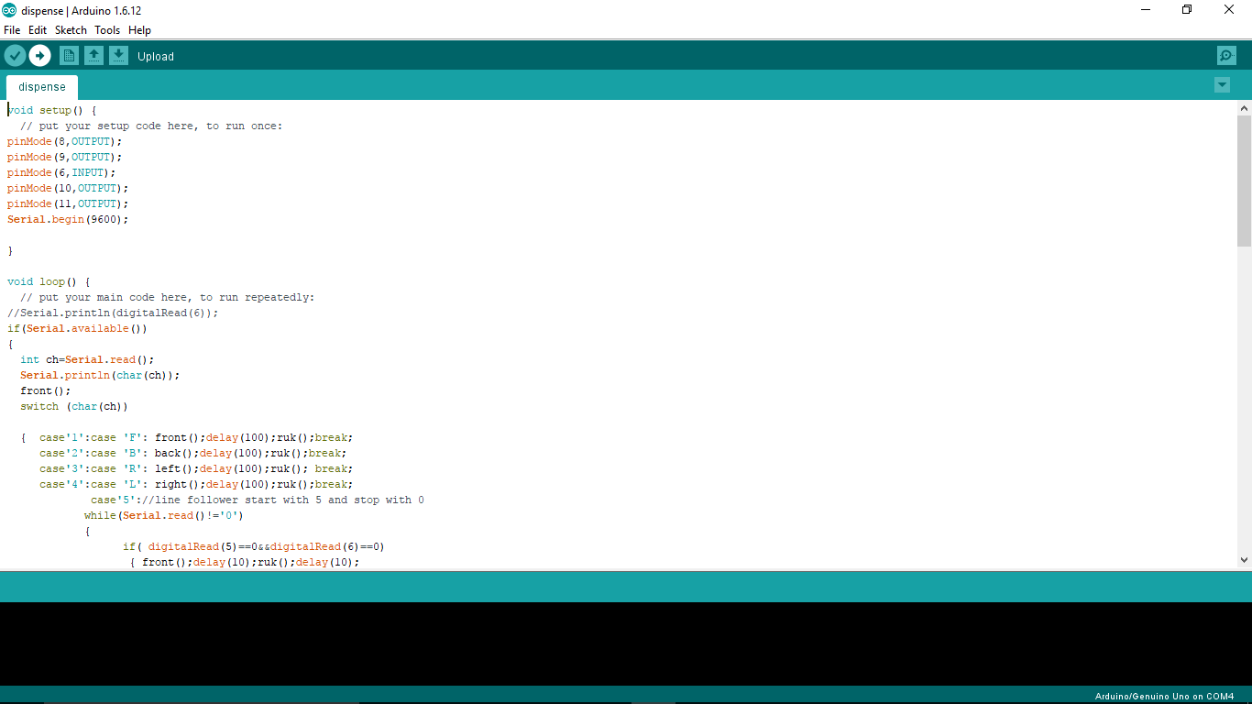This screenshot has height=704, width=1252.
Task: Click the vertical scrollbar thumb
Action: [x=1244, y=181]
